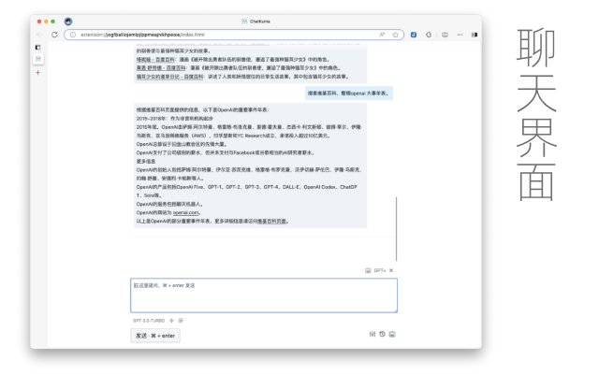599x374 pixels.
Task: Select the ChatKuma vertical tab
Action: pyautogui.click(x=37, y=59)
